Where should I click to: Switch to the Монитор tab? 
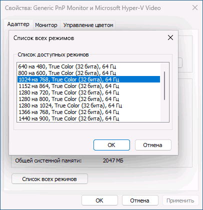pos(46,25)
